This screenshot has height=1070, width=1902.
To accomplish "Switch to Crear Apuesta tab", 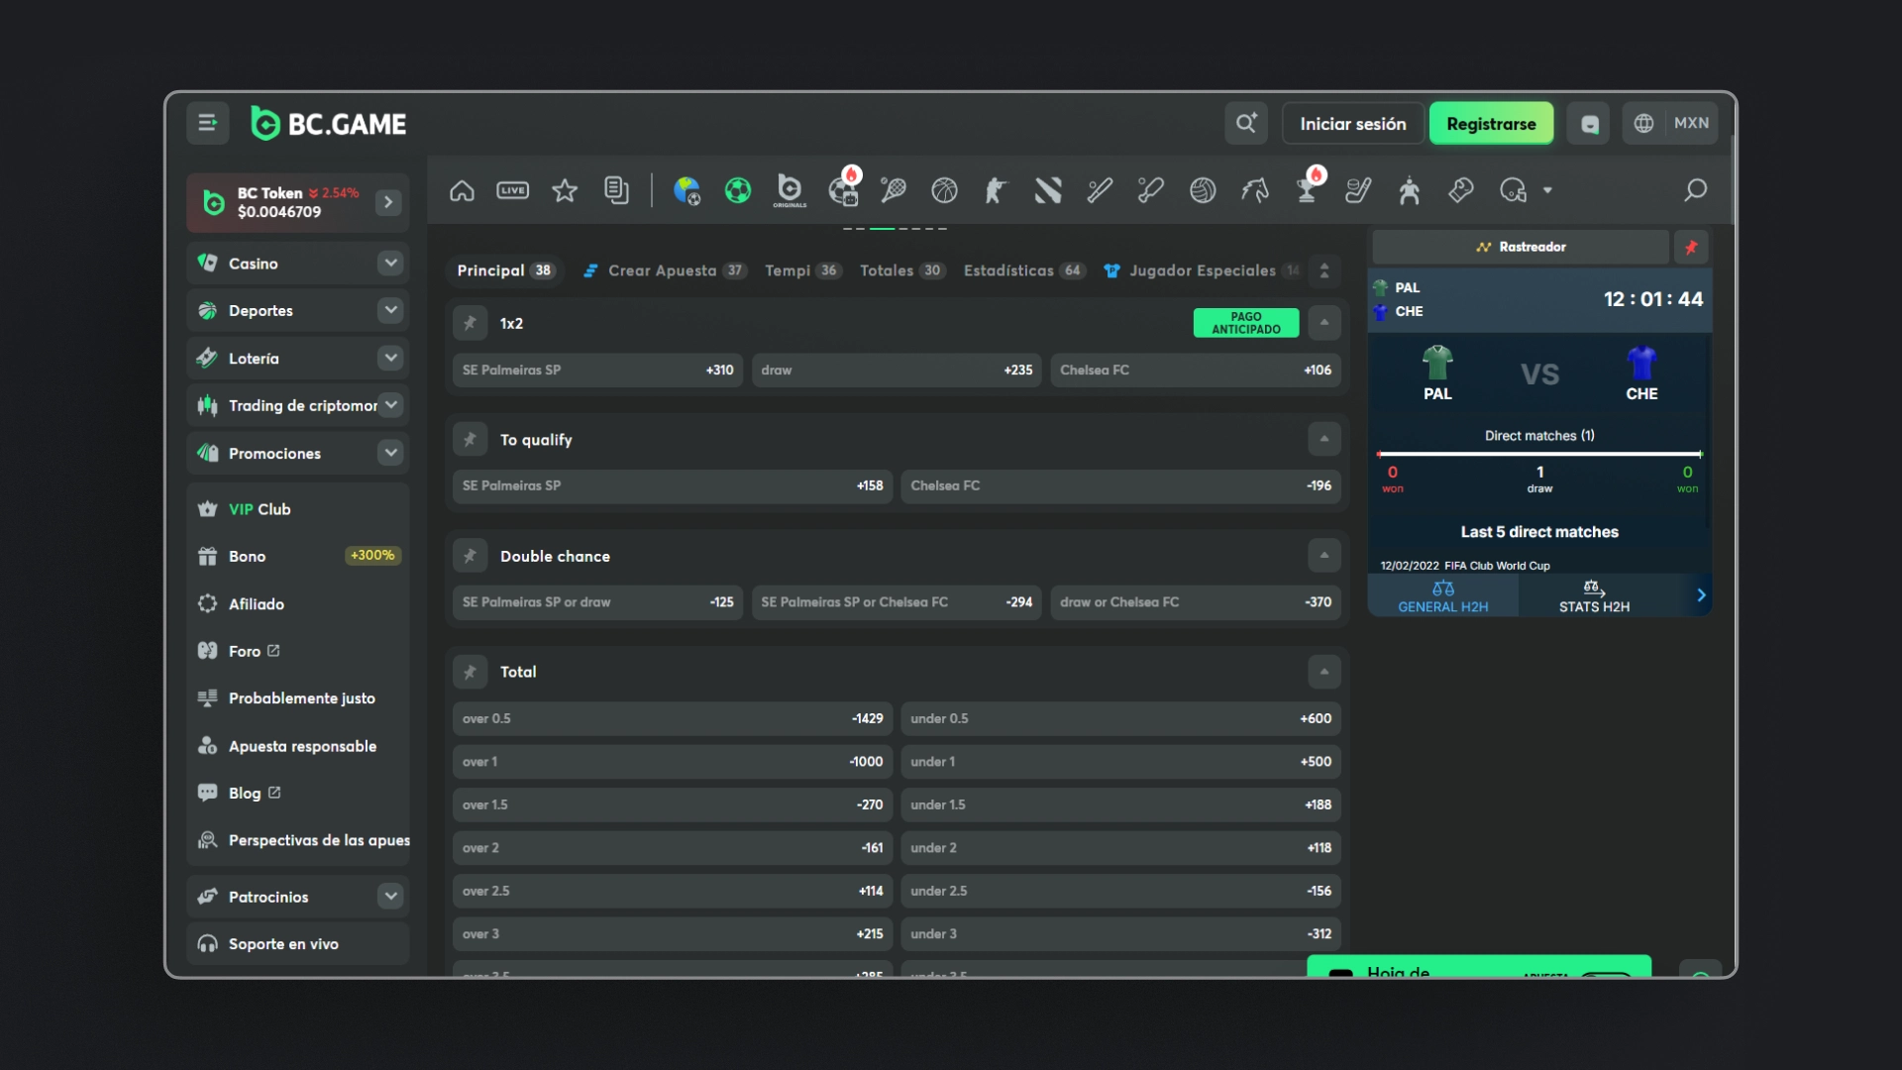I will (665, 270).
